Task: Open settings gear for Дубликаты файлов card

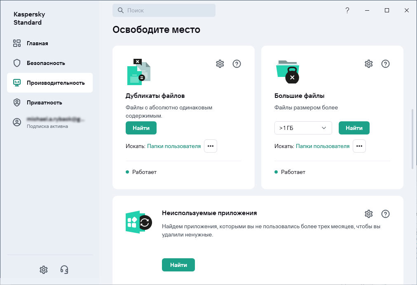Action: point(220,64)
